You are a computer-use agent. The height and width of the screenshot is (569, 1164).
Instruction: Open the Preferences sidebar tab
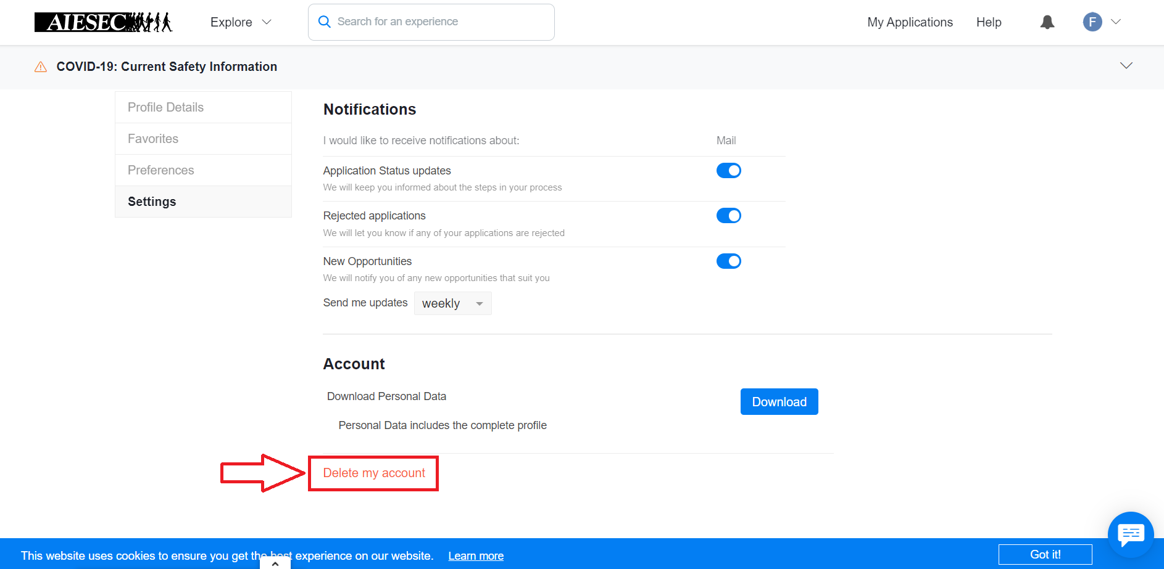[203, 170]
